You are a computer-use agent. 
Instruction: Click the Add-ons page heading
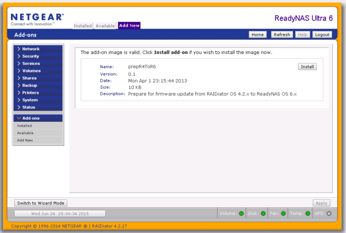coord(25,35)
